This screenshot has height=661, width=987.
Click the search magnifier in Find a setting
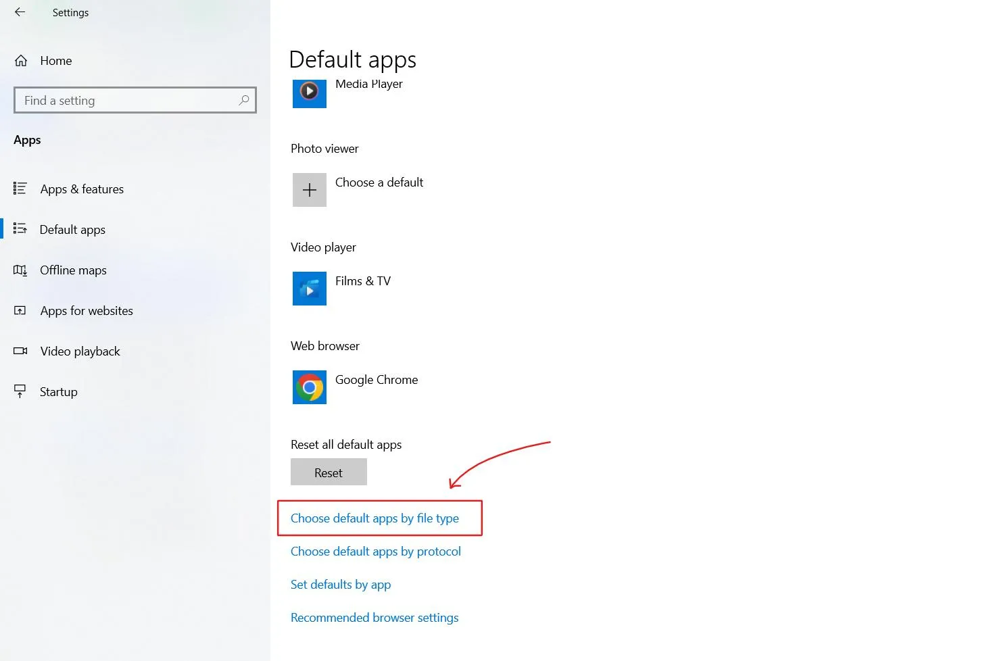coord(244,100)
